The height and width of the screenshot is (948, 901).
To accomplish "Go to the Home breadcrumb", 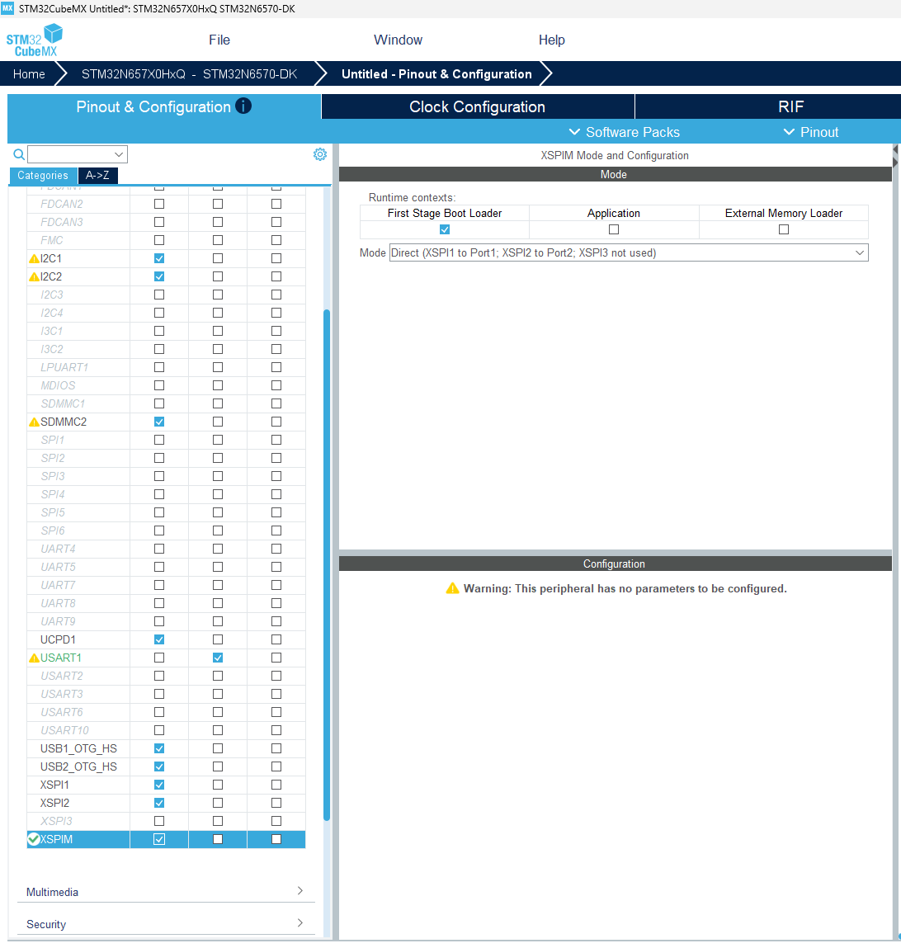I will point(29,73).
